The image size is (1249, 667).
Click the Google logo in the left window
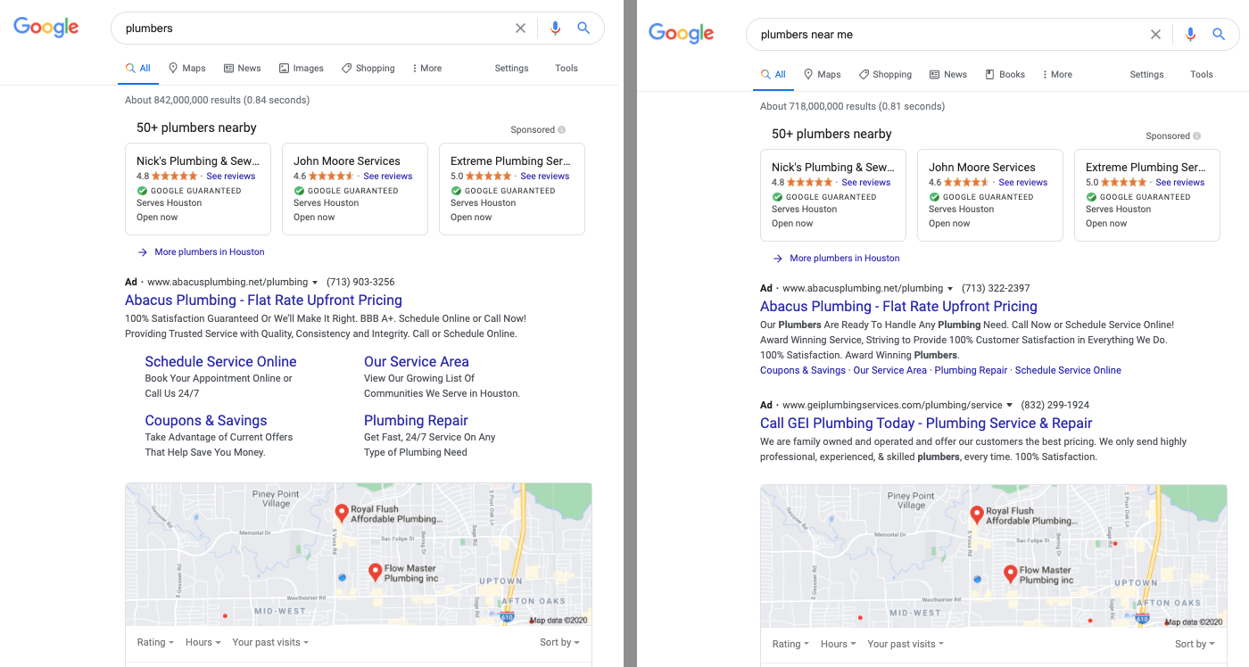pos(46,28)
